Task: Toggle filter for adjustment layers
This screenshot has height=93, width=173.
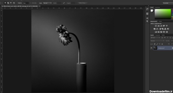Action: pos(165,38)
